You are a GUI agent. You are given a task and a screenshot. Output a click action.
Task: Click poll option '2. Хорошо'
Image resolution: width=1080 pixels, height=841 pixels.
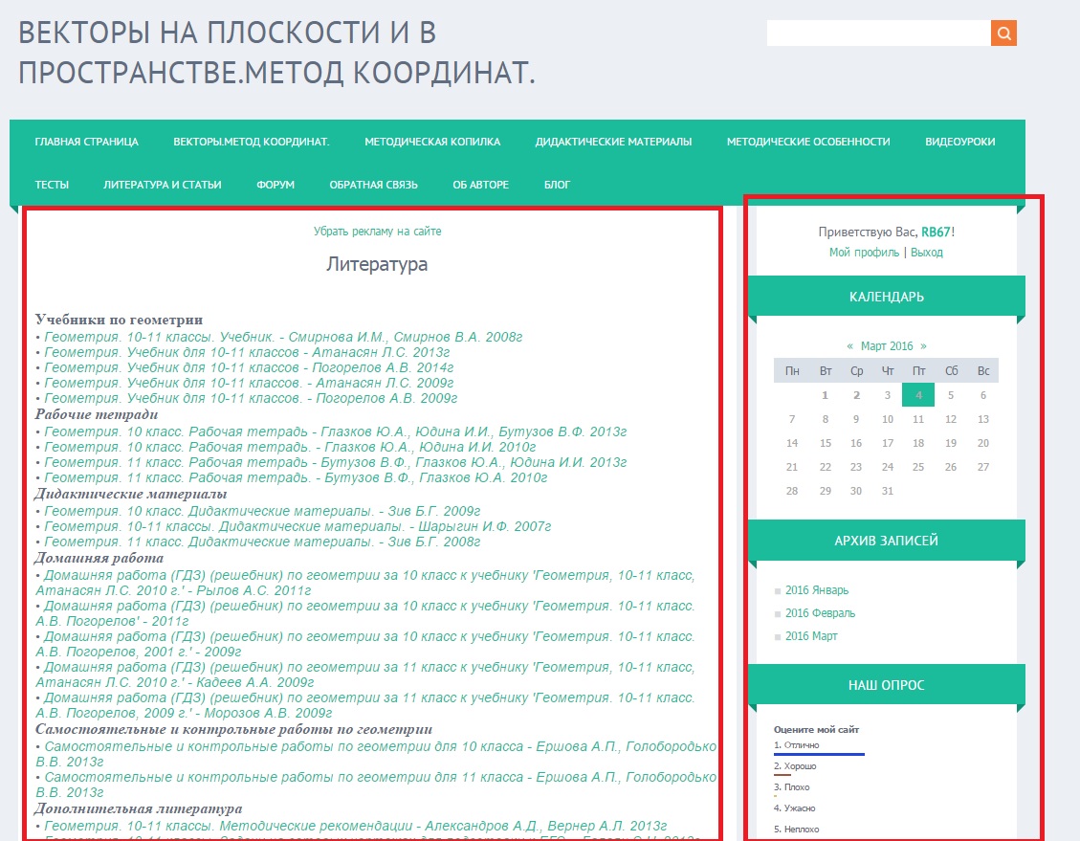[x=795, y=766]
